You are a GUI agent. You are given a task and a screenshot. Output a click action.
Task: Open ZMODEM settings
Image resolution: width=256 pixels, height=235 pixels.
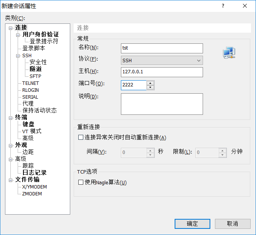pos(32,194)
